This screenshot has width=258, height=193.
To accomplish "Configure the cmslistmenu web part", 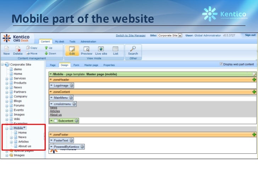I will (74, 104).
